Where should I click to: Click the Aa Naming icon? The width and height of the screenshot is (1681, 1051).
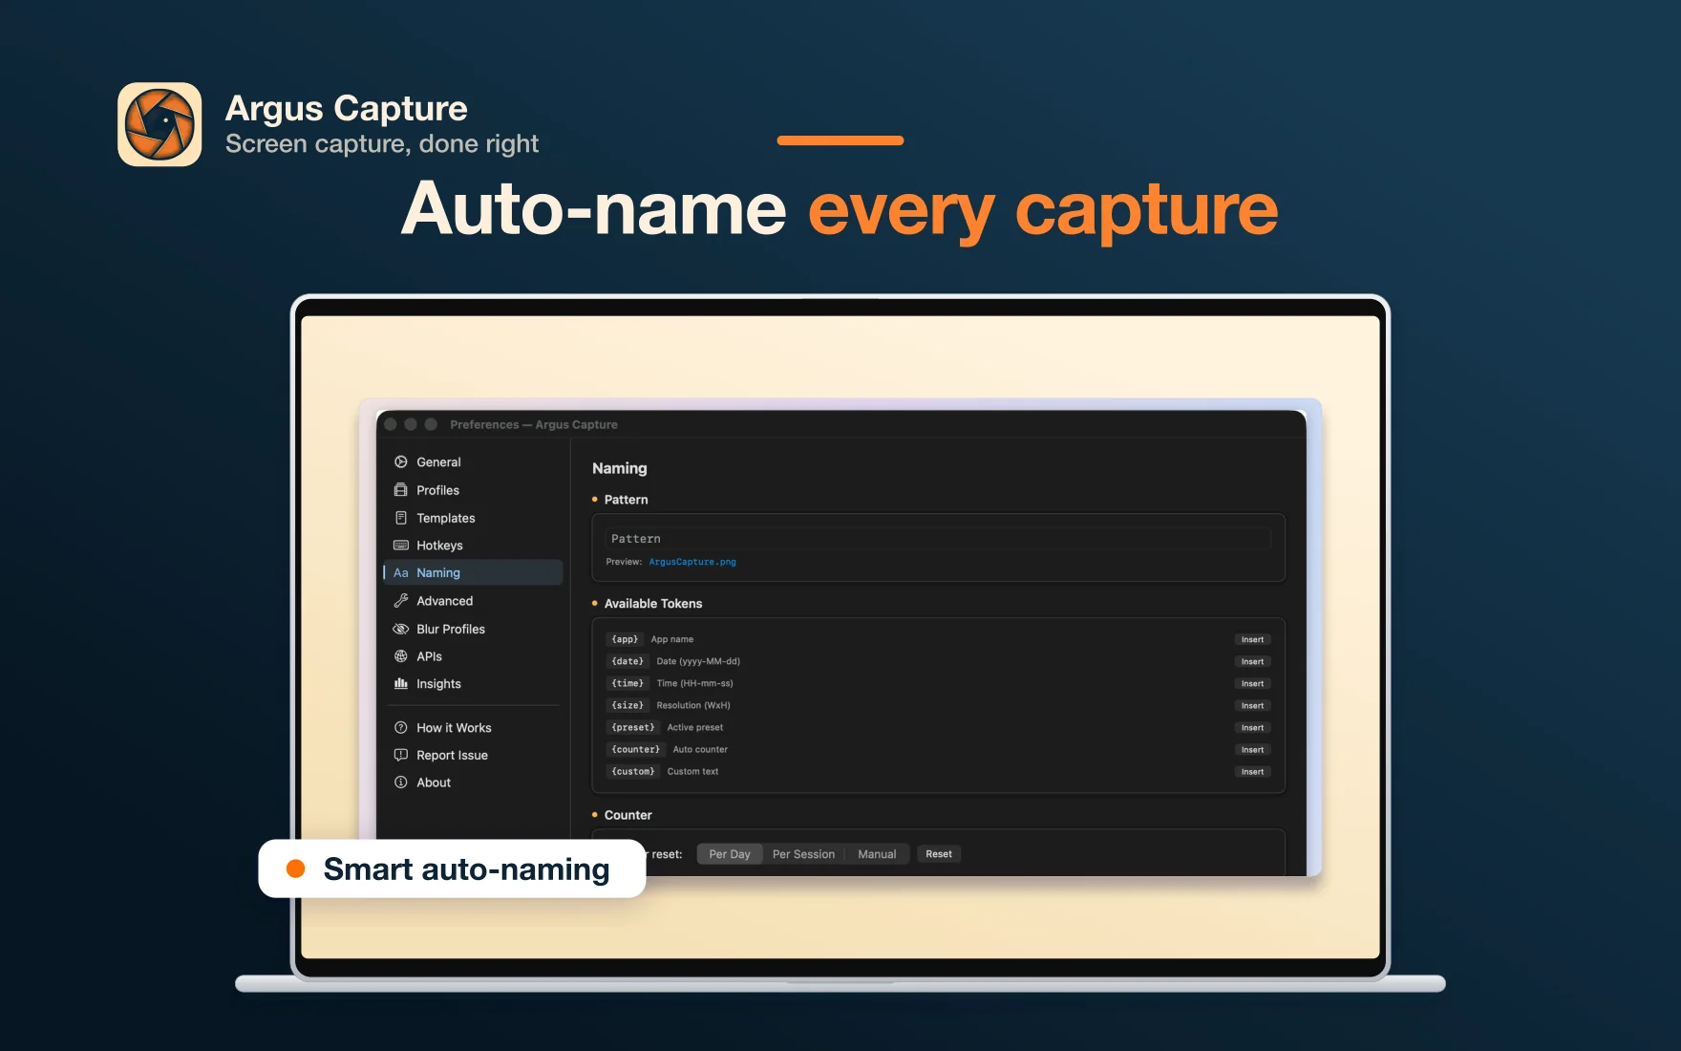click(401, 573)
